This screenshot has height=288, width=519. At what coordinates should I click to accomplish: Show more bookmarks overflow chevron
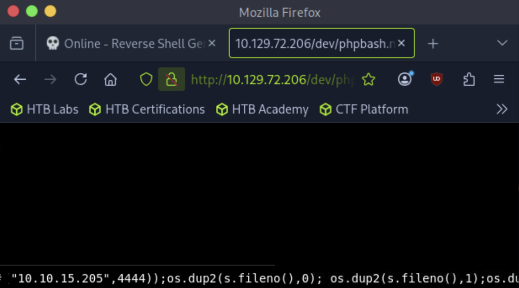pos(502,109)
